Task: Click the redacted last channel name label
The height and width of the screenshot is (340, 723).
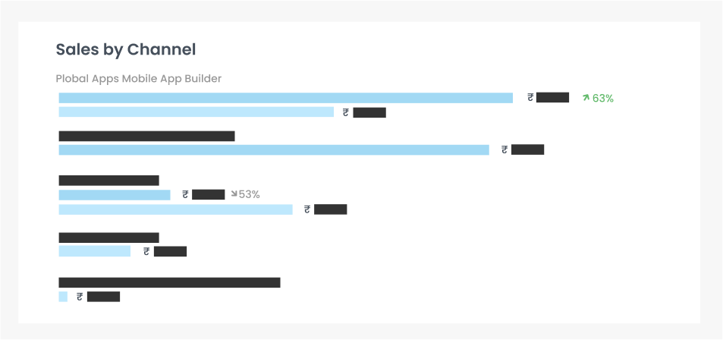Action: point(169,283)
